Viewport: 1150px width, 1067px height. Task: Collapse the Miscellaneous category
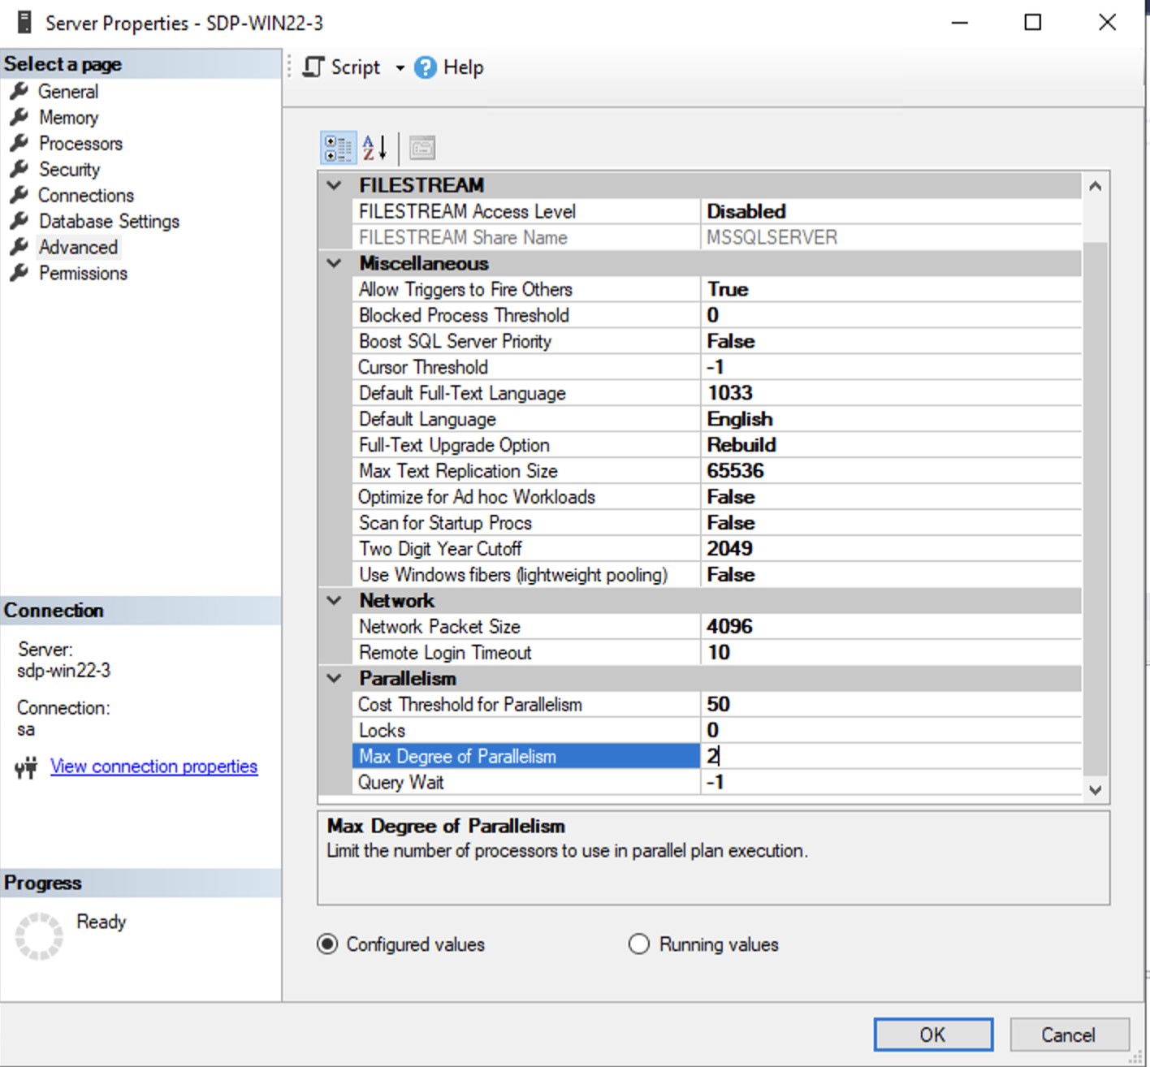click(334, 263)
